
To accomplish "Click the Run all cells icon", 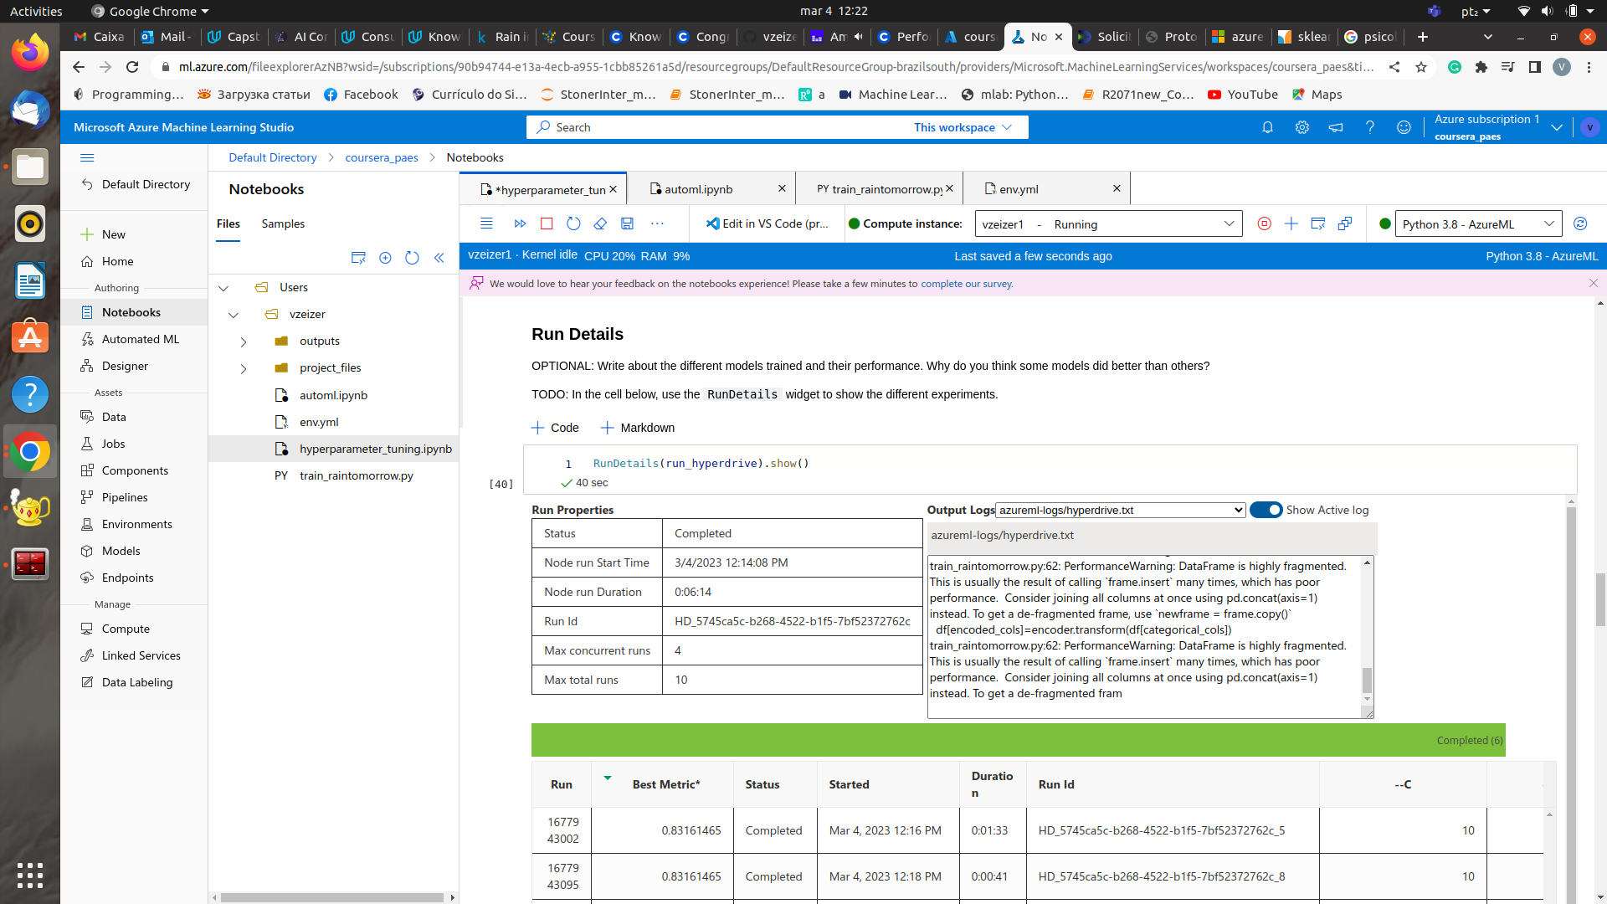I will [520, 223].
